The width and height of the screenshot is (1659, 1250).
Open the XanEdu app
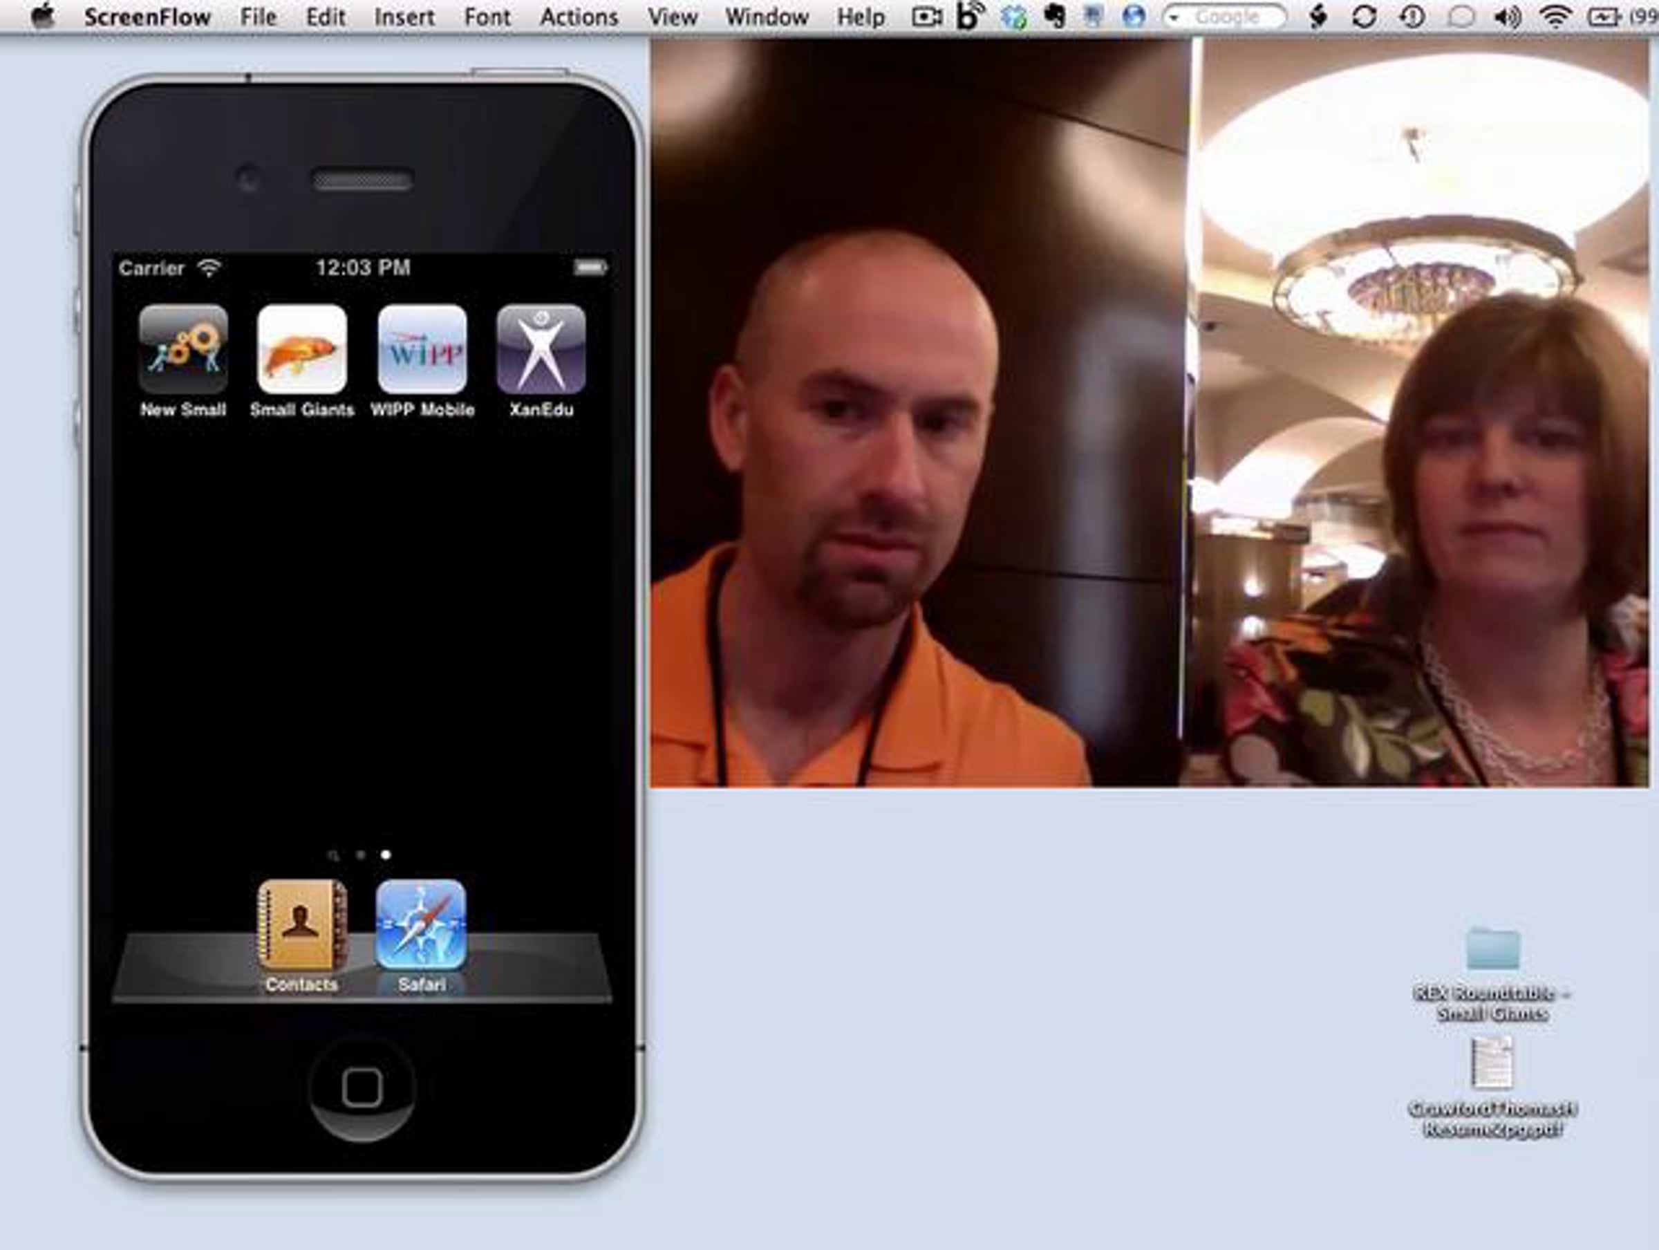[541, 349]
